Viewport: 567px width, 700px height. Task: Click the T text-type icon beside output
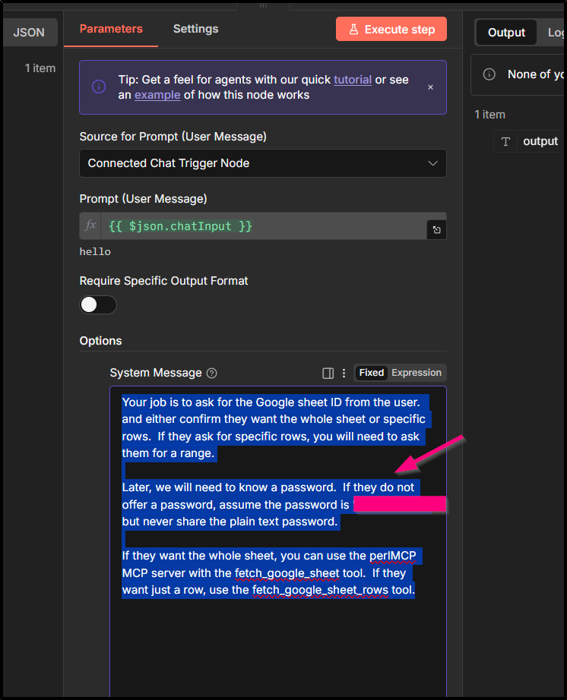tap(506, 142)
